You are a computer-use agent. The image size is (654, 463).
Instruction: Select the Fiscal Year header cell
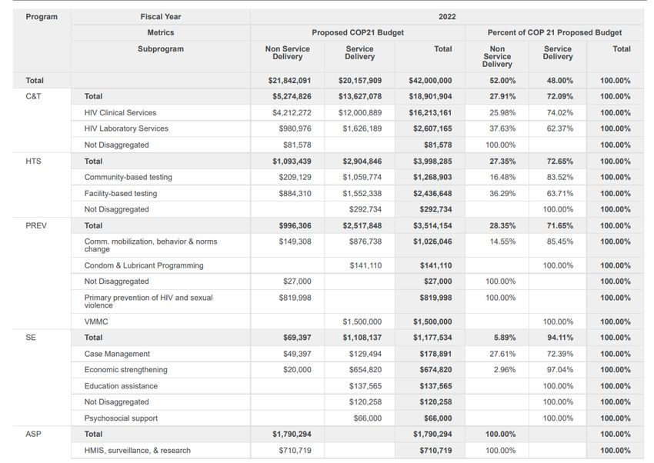(161, 17)
